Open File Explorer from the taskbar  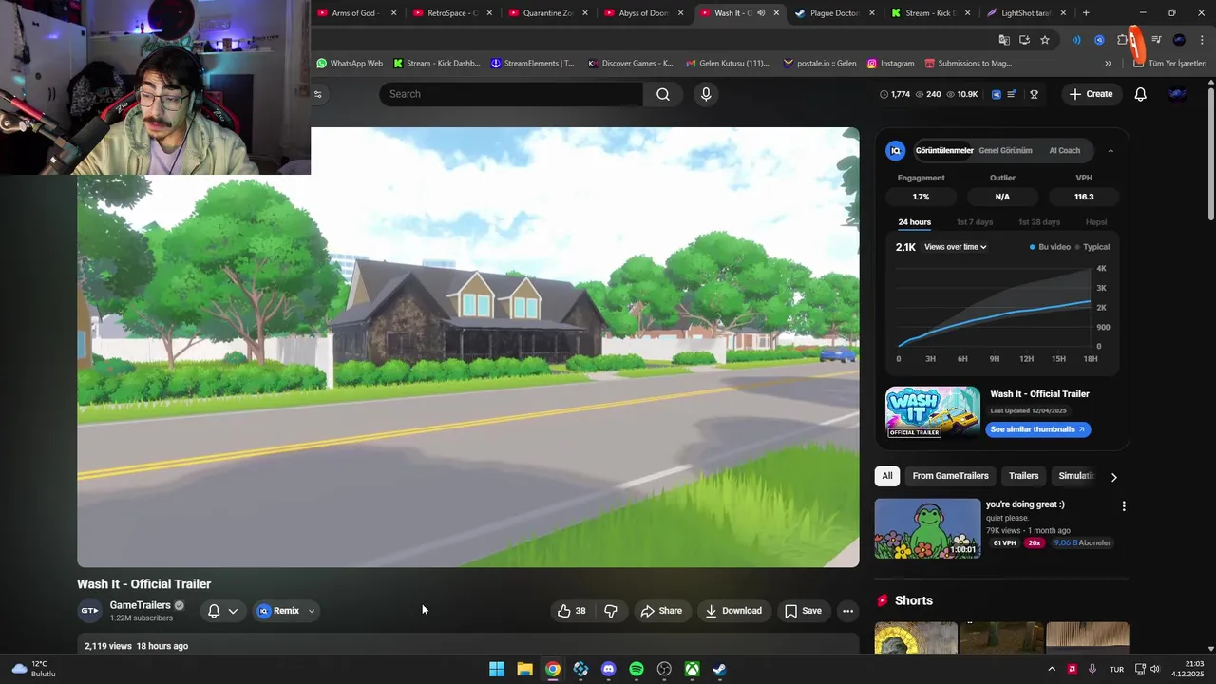[524, 669]
